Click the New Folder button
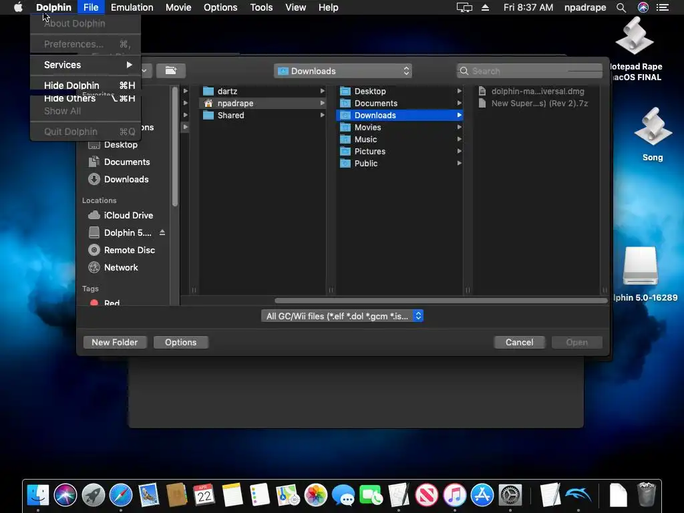The image size is (684, 513). tap(115, 342)
